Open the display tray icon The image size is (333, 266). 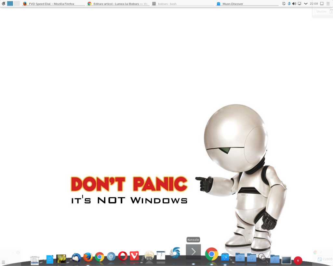coord(300,4)
